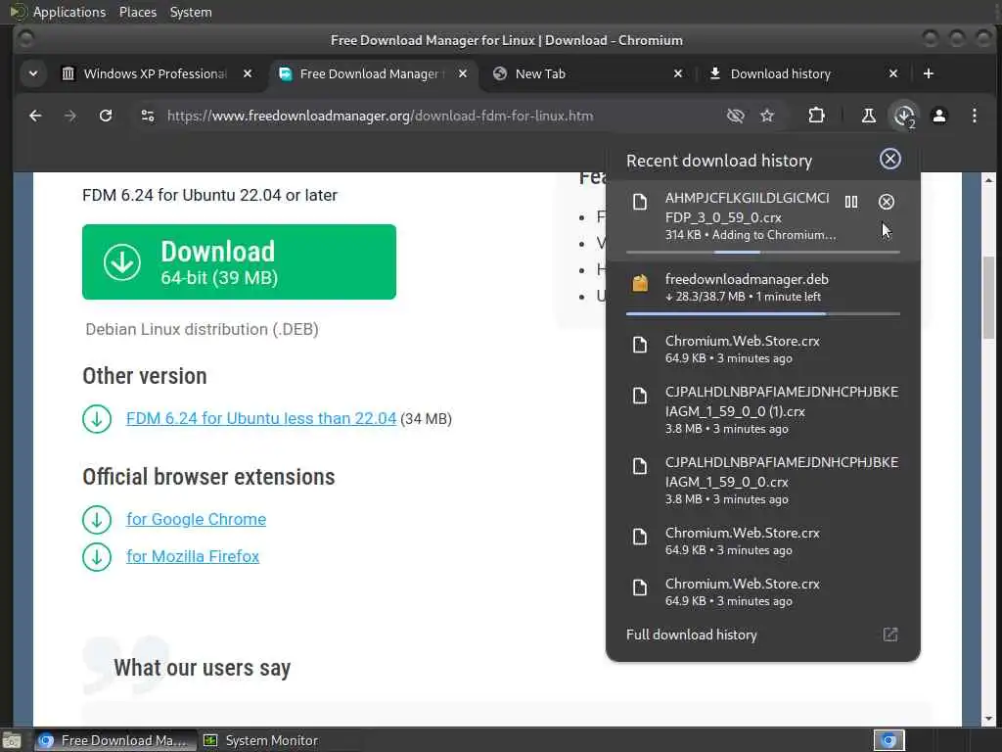The image size is (1002, 752).
Task: Click the show desktop icon in taskbar
Action: coord(12,740)
